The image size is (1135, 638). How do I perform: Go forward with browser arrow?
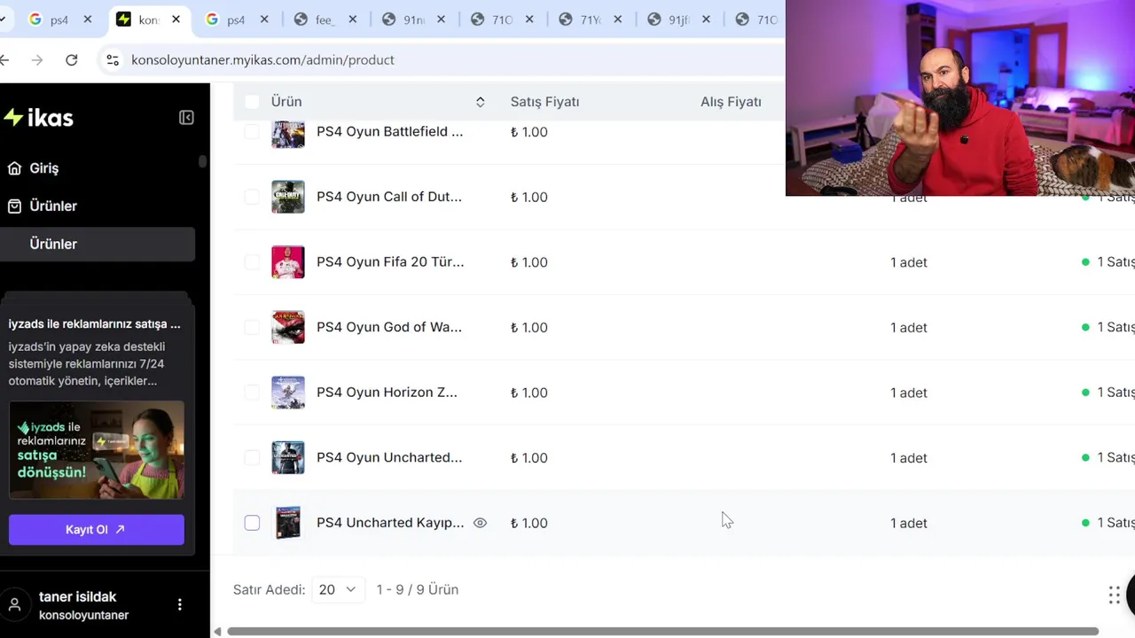tap(36, 60)
